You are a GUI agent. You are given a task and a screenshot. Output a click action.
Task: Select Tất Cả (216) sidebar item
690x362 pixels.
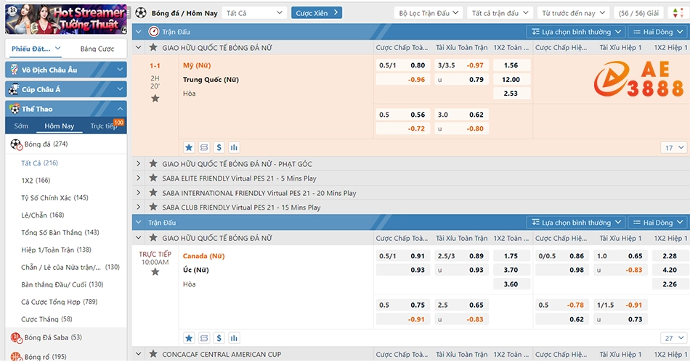[40, 163]
